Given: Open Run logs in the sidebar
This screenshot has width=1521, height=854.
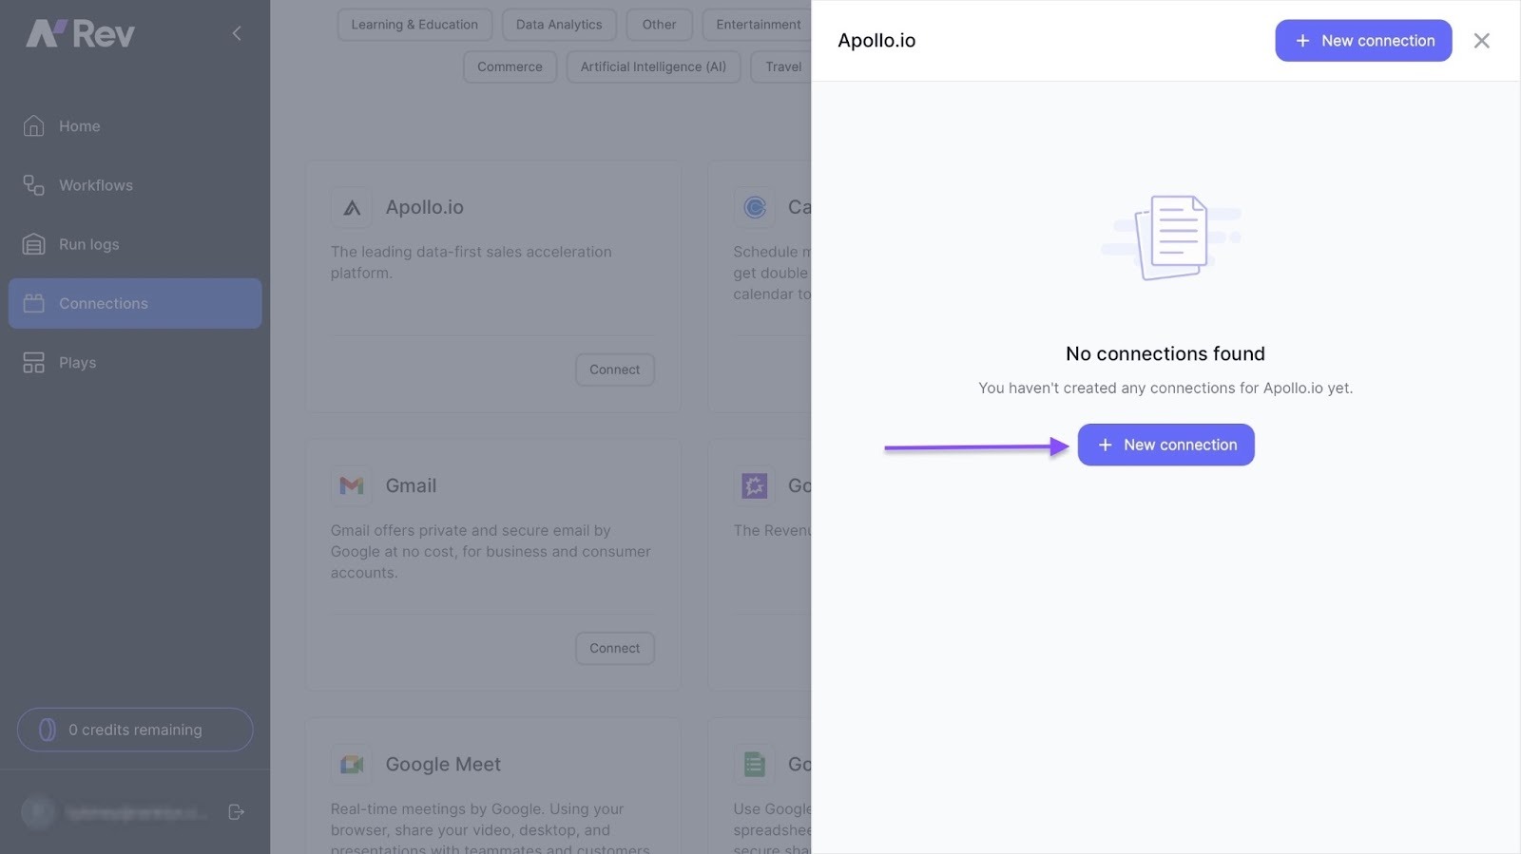Looking at the screenshot, I should click(x=135, y=244).
